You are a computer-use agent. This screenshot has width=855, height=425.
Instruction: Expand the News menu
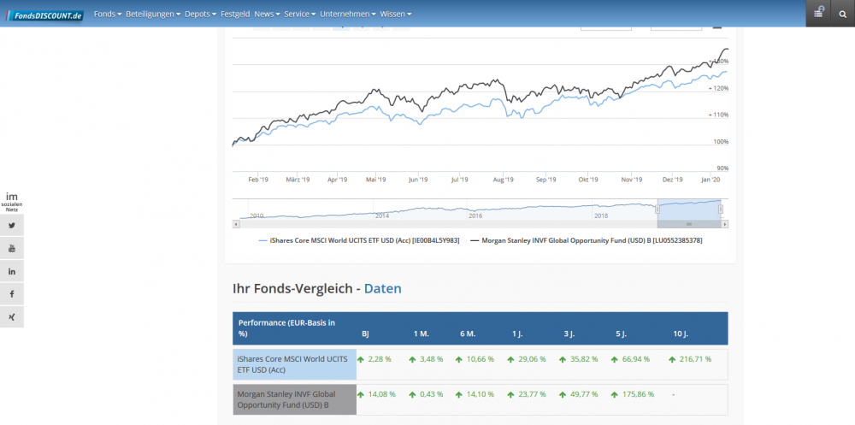[267, 15]
